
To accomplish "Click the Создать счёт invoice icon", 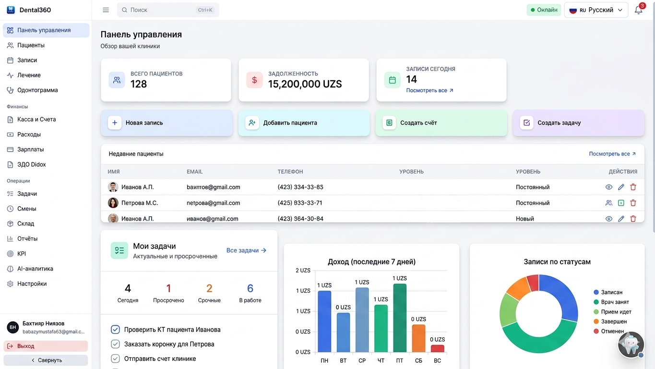I will (x=389, y=123).
